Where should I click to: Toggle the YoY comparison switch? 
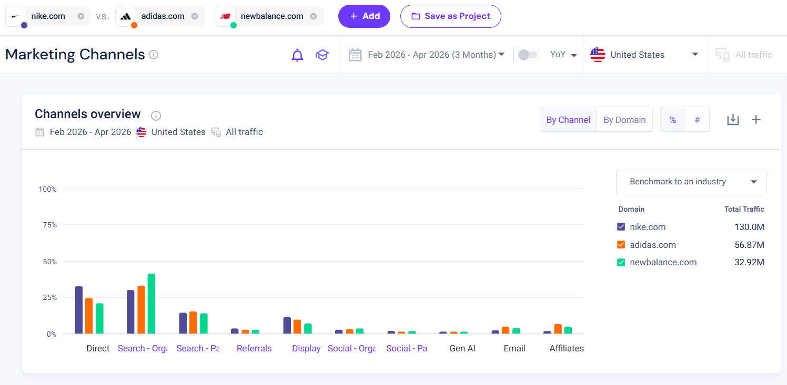coord(528,55)
